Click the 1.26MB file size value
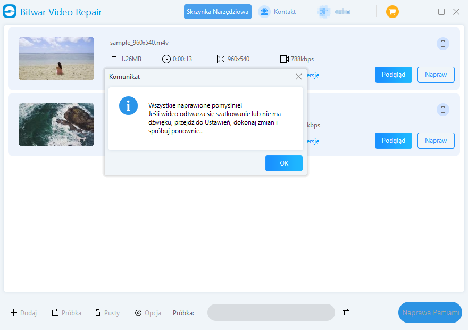The height and width of the screenshot is (330, 468). point(131,59)
